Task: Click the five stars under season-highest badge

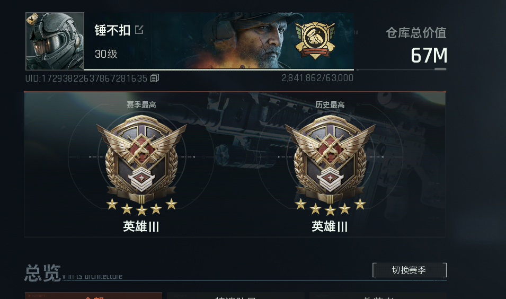Action: (141, 207)
